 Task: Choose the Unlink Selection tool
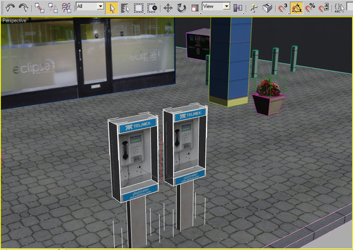pos(53,8)
